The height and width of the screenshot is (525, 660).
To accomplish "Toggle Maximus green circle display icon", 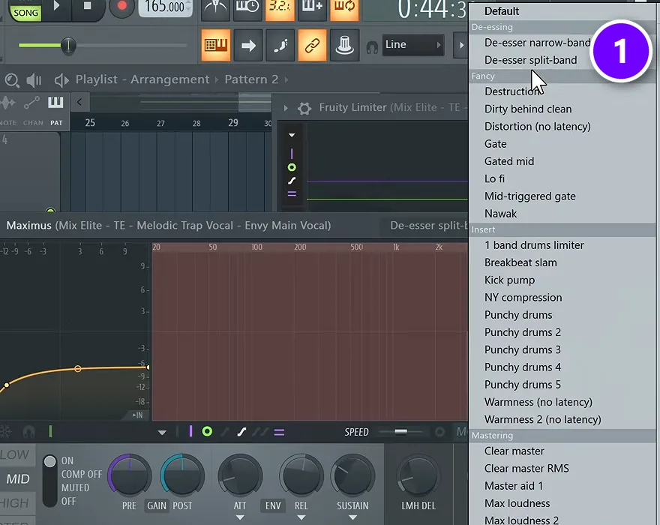I will click(207, 431).
